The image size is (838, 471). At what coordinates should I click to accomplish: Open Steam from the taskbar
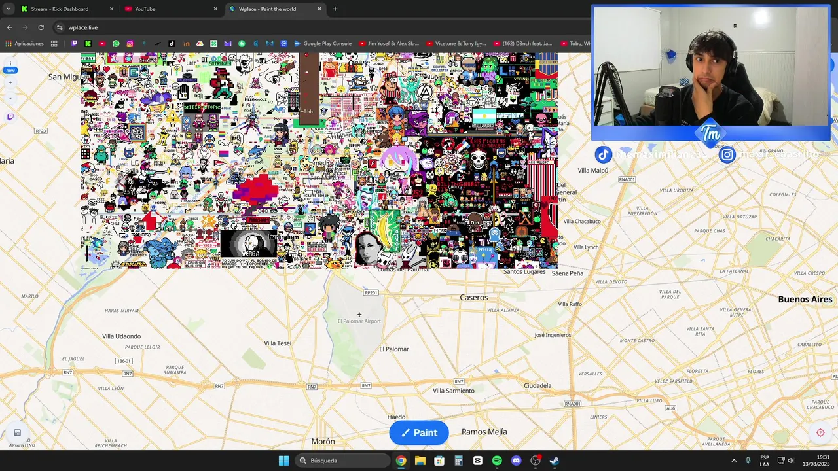tap(555, 461)
